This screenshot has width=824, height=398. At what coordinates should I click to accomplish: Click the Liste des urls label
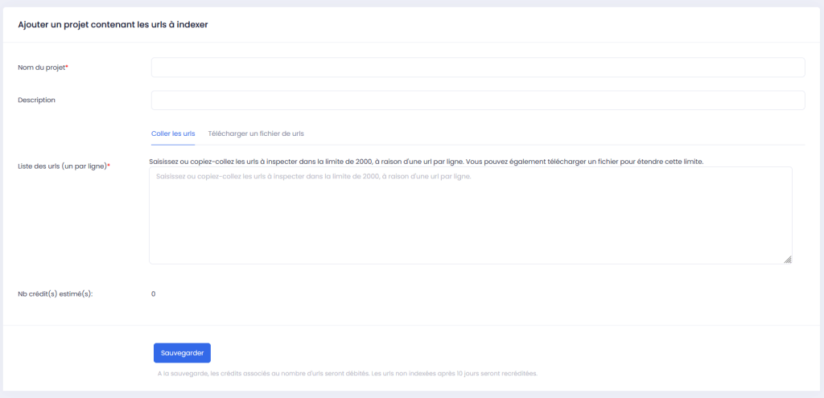pos(61,166)
